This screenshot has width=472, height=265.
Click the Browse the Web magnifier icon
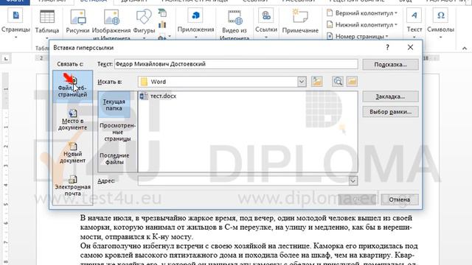coord(338,82)
